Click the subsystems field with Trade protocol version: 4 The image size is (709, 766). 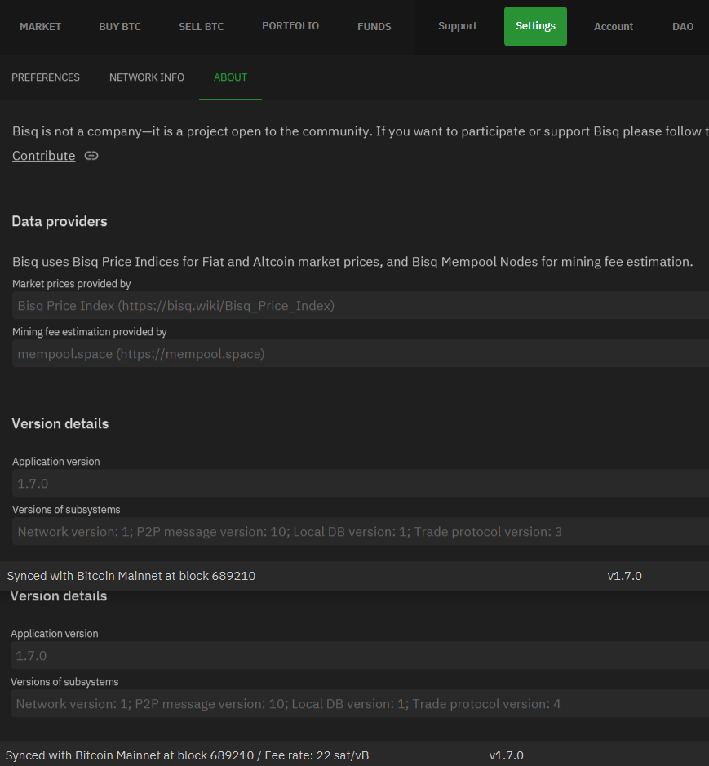359,703
